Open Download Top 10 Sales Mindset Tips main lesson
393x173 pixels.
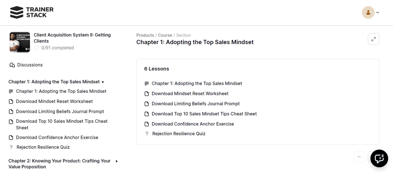[204, 114]
